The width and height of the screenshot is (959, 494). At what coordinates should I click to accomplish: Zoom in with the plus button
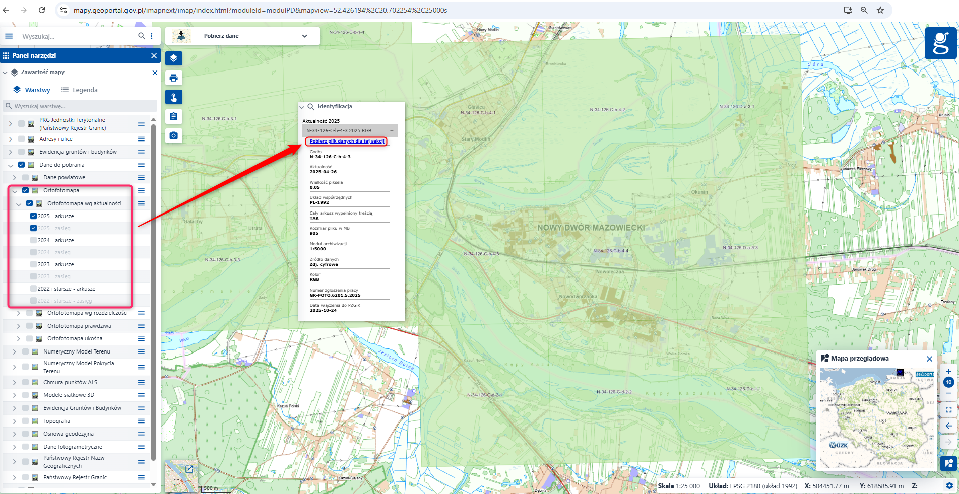948,371
